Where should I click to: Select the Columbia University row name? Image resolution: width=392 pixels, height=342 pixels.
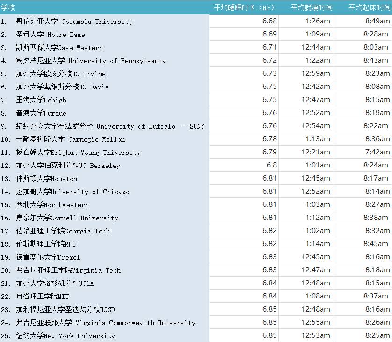click(x=74, y=21)
